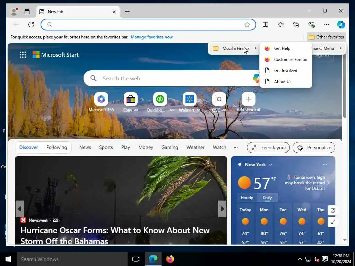
Task: Open a new tab with plus button
Action: coord(127,11)
